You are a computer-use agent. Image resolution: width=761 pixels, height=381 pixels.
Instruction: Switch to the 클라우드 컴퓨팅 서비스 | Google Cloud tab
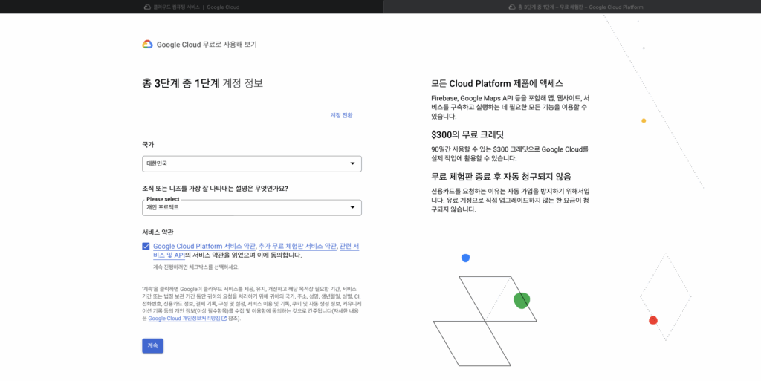point(191,7)
